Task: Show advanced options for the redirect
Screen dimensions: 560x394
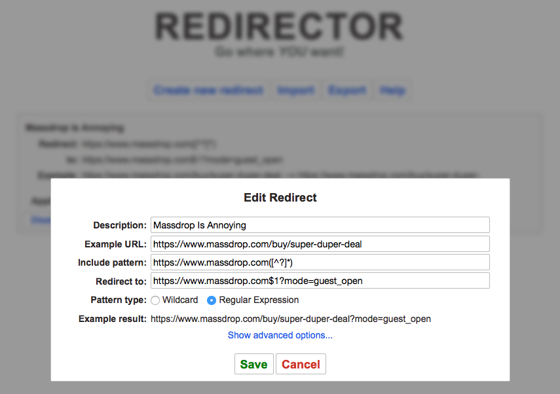Action: (280, 335)
